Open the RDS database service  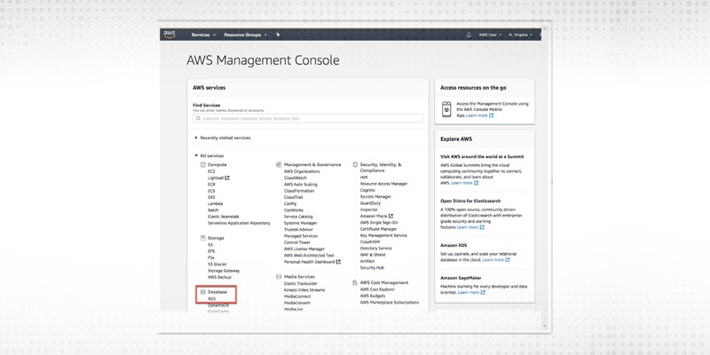tap(212, 299)
